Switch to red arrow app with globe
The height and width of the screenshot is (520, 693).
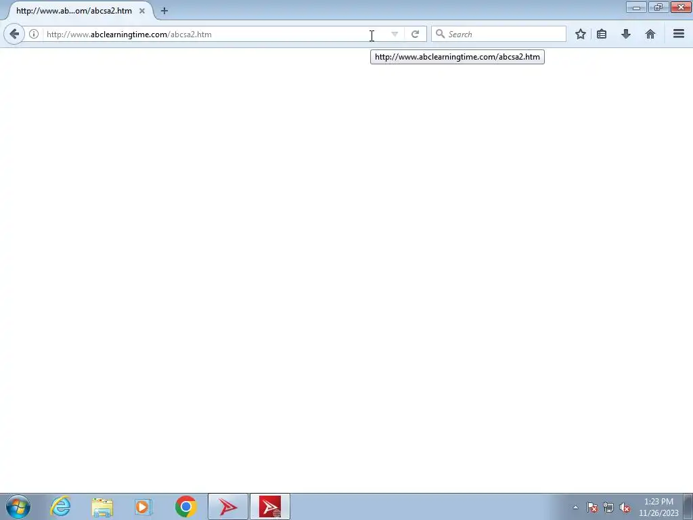pyautogui.click(x=270, y=506)
